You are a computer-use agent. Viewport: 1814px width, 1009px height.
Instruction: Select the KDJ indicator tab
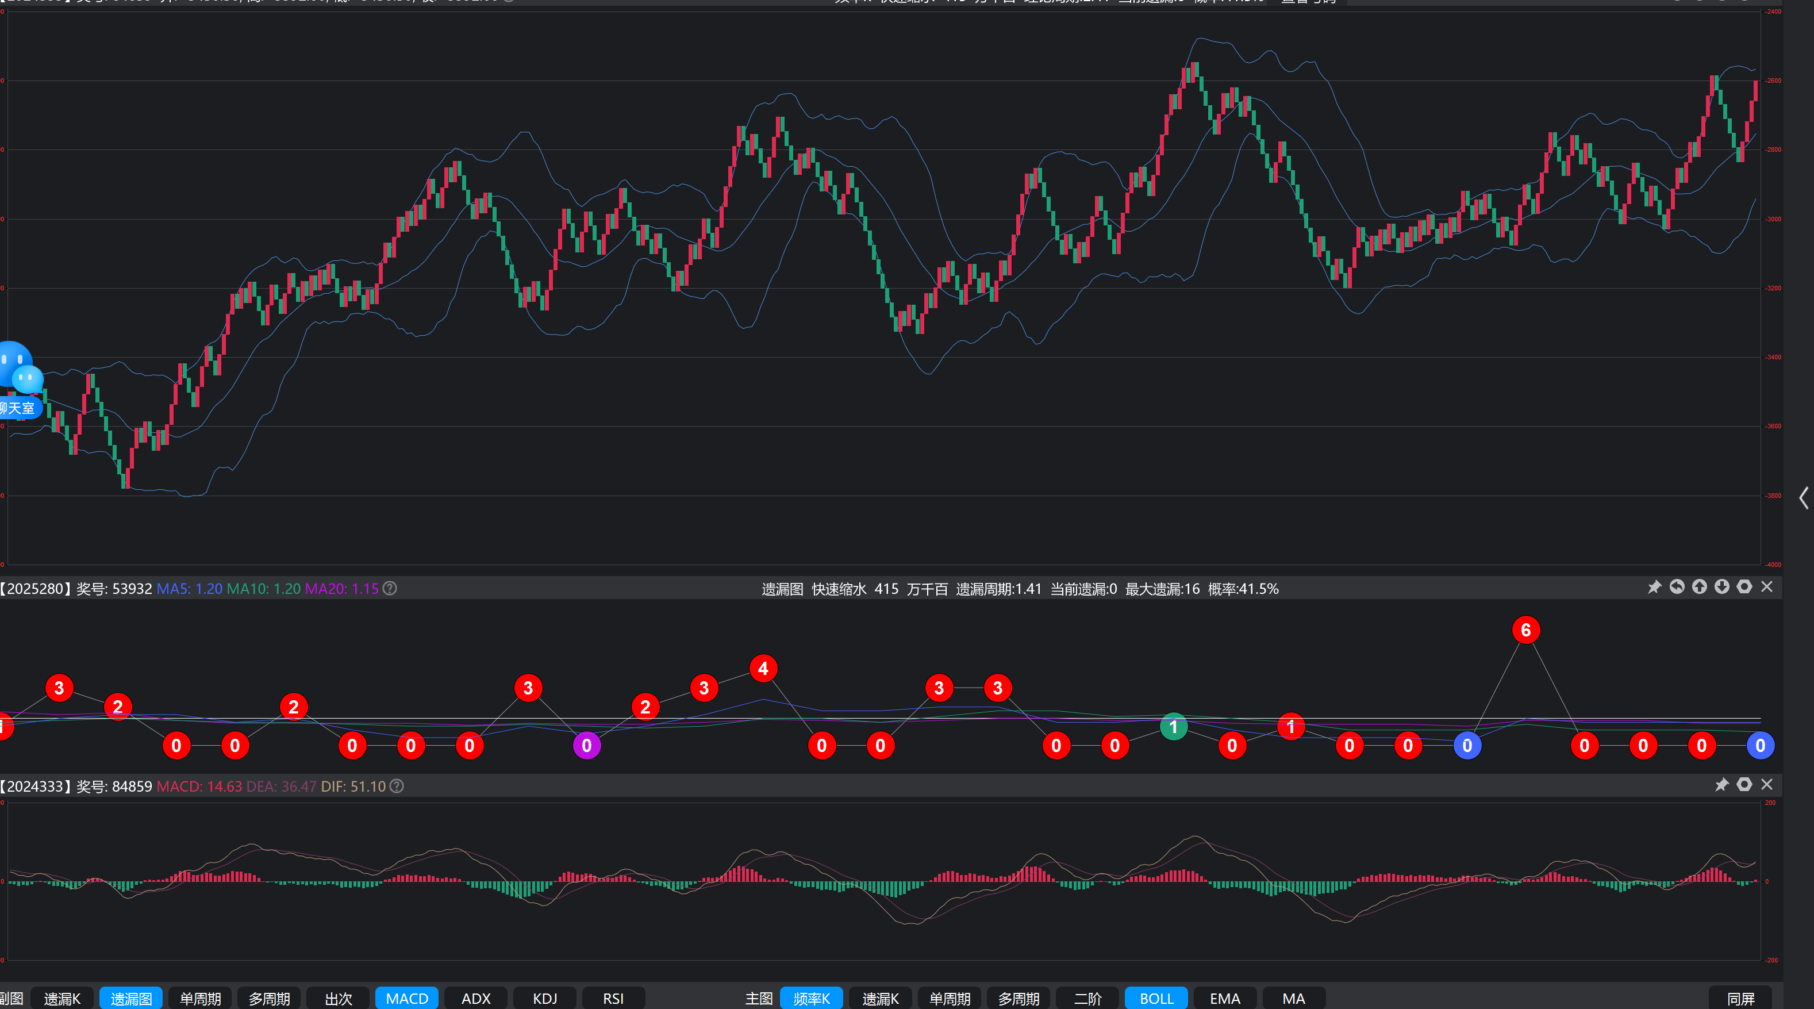tap(544, 999)
